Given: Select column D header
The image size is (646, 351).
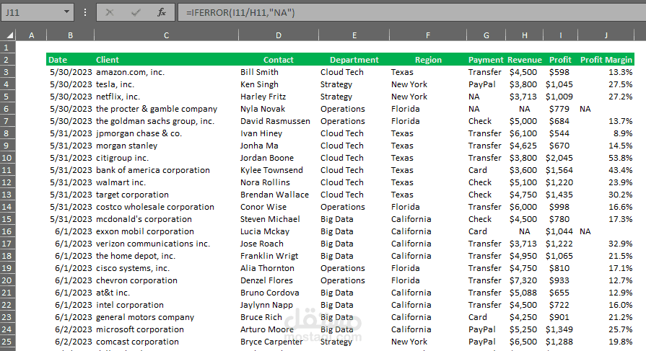Looking at the screenshot, I should pyautogui.click(x=279, y=35).
